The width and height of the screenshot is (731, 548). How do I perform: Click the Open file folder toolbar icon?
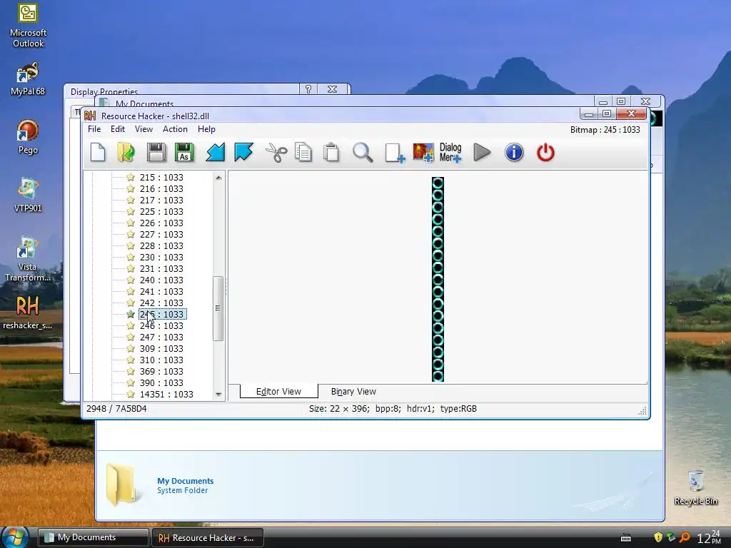click(x=126, y=153)
